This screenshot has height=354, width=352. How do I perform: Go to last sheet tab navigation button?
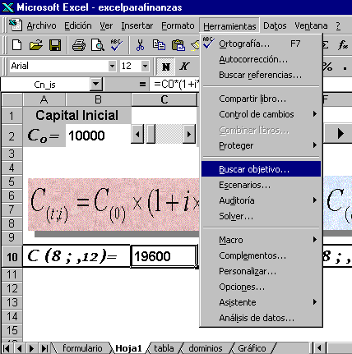click(44, 348)
